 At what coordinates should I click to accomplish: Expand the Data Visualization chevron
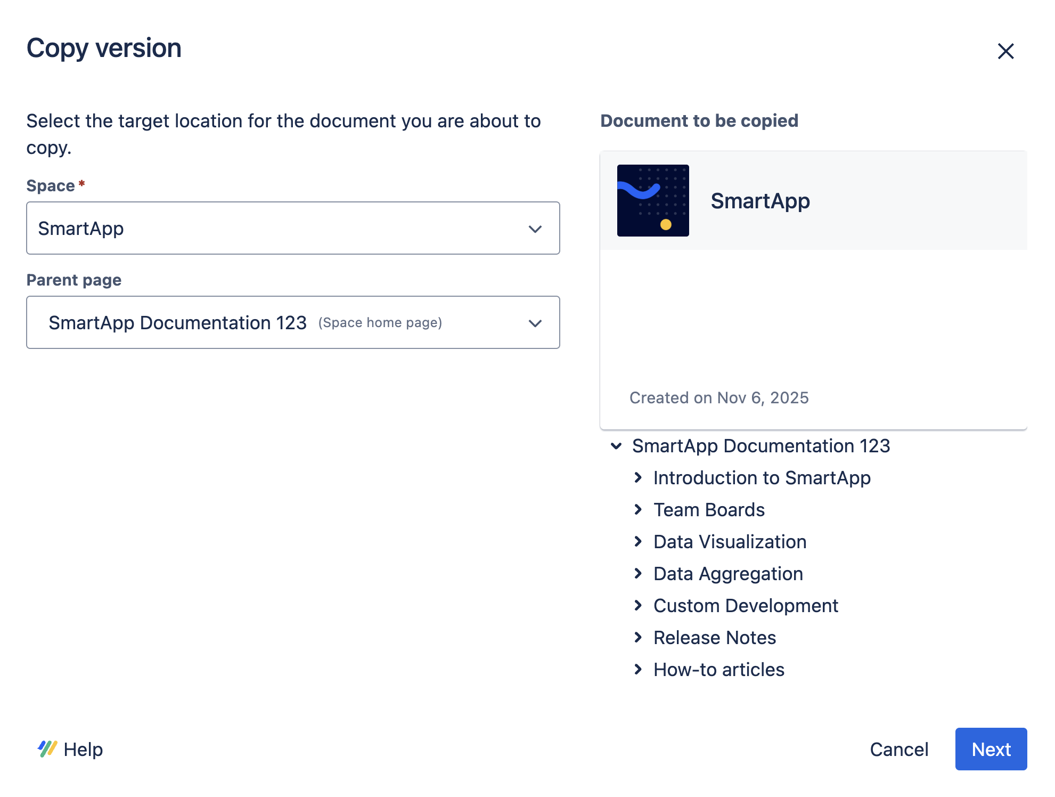(638, 542)
